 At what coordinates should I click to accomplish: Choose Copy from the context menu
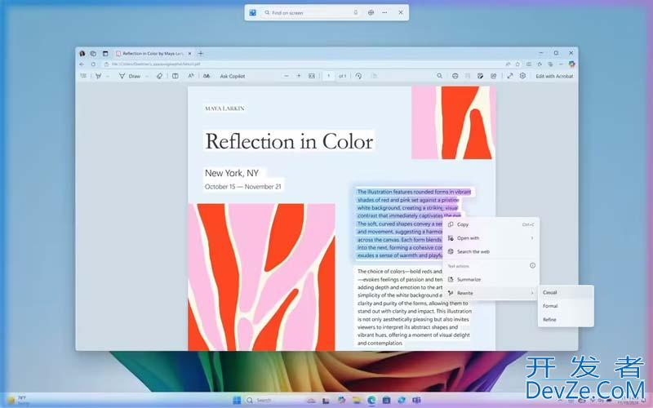coord(491,224)
